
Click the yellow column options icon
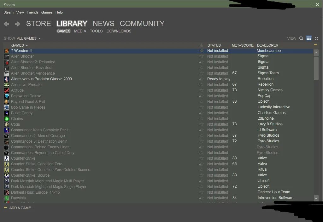315,45
